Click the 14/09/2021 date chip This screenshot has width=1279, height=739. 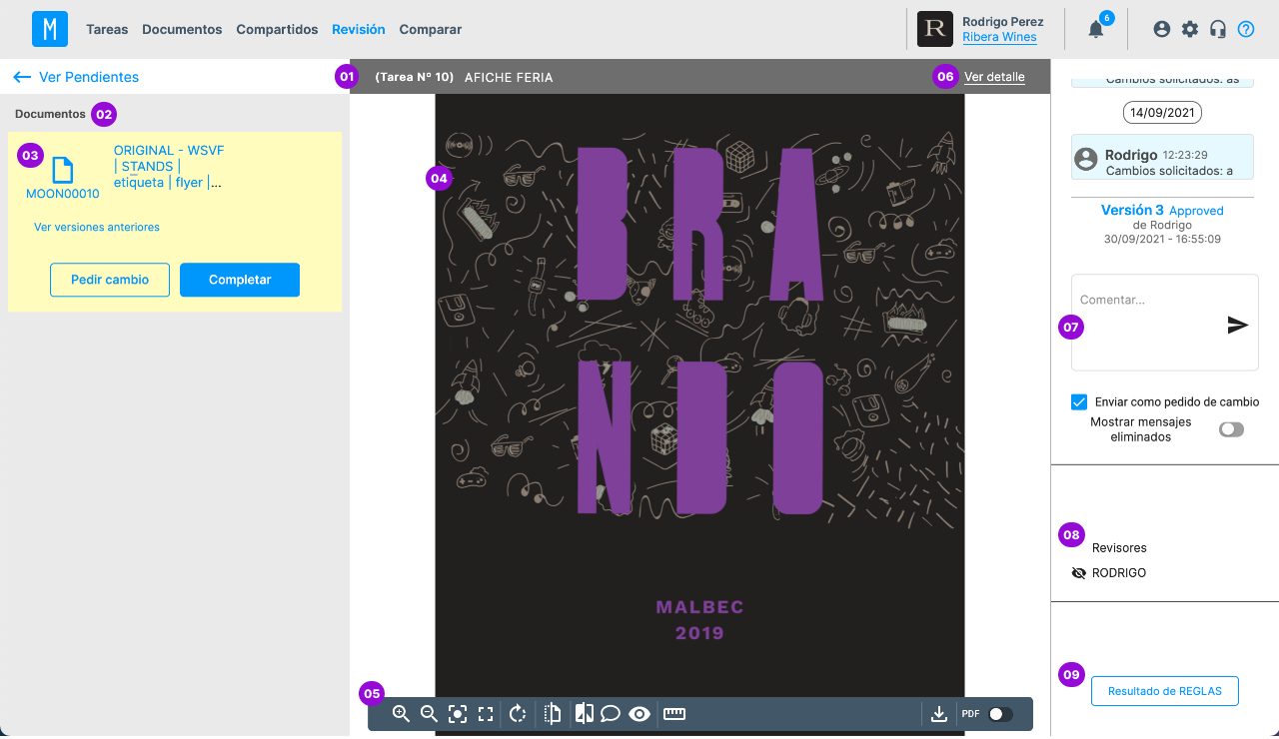click(1162, 113)
